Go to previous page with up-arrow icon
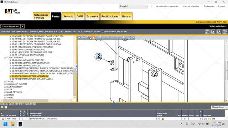 [213, 32]
